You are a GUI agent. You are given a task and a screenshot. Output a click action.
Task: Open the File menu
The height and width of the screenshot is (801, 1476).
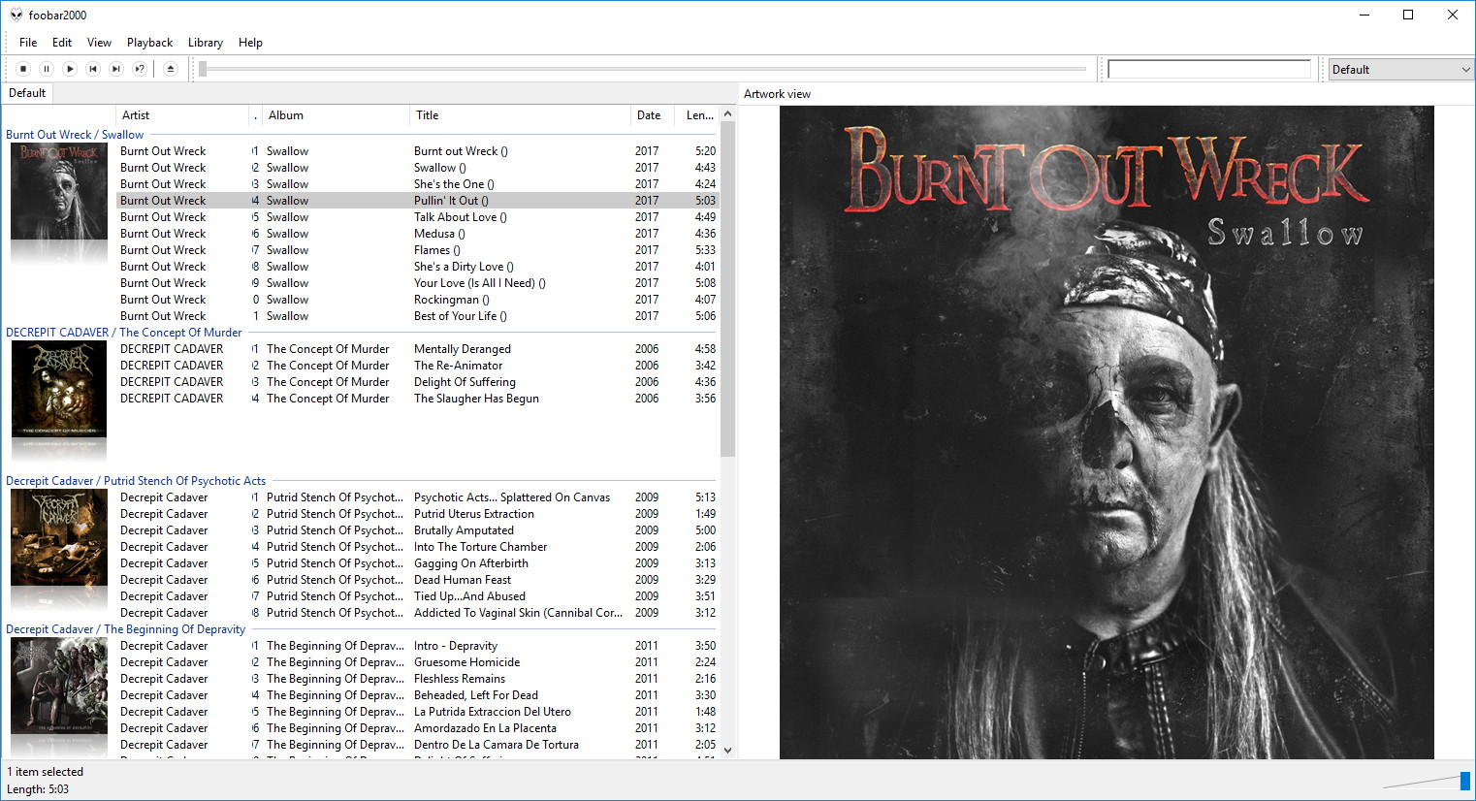pos(28,43)
